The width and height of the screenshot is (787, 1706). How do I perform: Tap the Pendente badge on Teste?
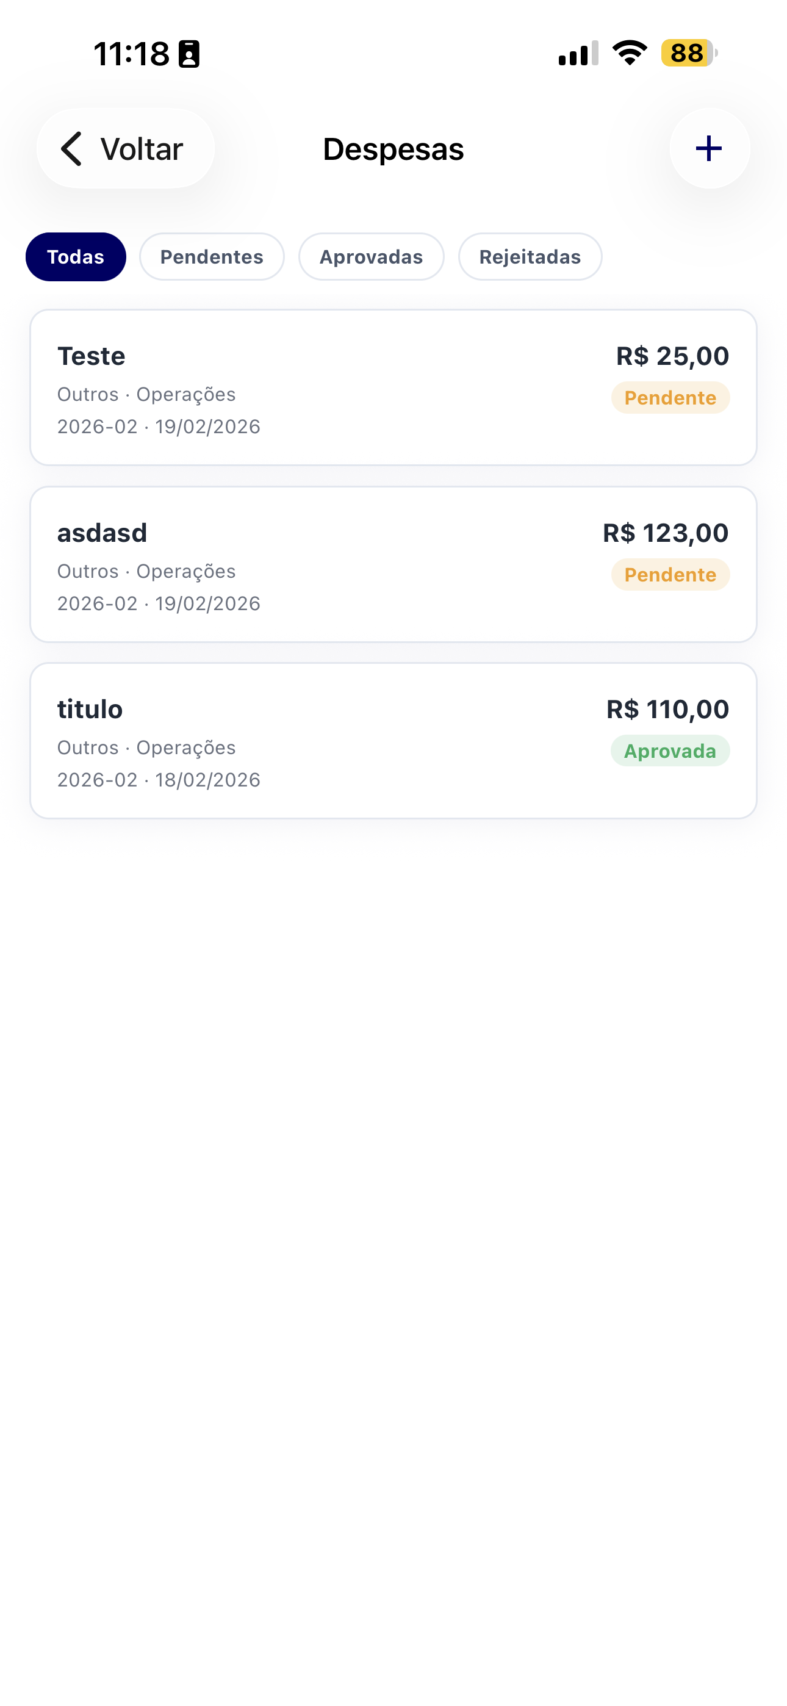(670, 398)
